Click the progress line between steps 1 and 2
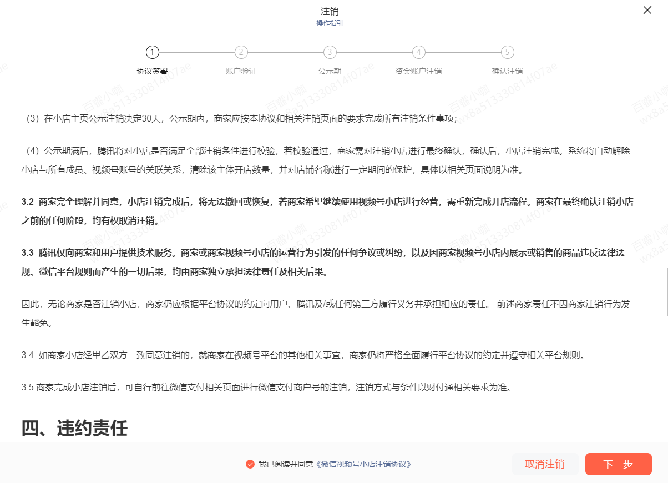 (x=197, y=52)
